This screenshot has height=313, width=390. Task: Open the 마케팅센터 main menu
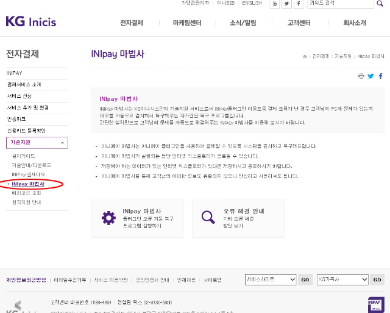187,23
